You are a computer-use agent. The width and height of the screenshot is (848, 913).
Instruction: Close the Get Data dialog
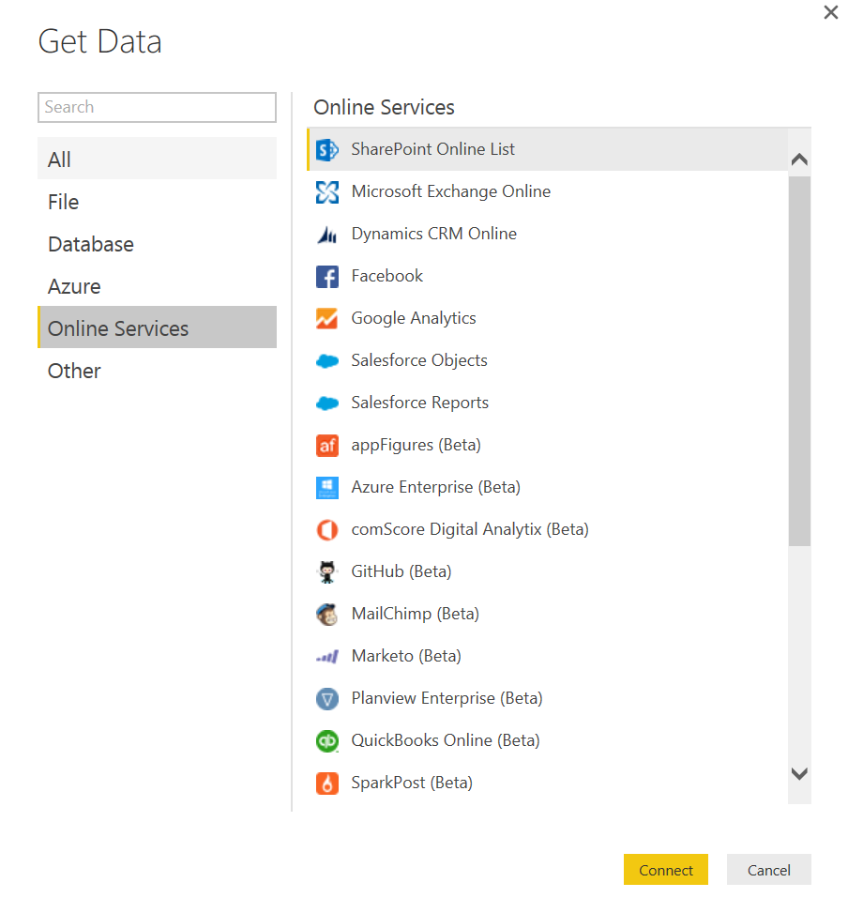(831, 12)
